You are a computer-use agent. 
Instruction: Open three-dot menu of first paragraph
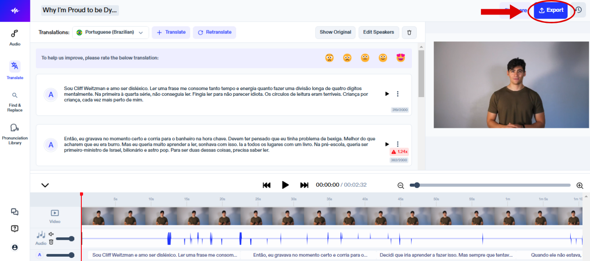click(x=397, y=94)
